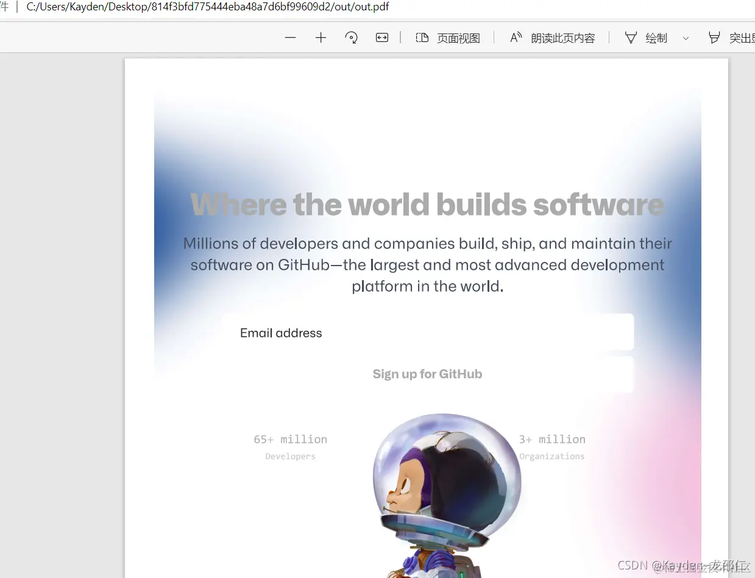Viewport: 755px width, 578px height.
Task: Select the 突出显示 highlight tool
Action: point(731,38)
